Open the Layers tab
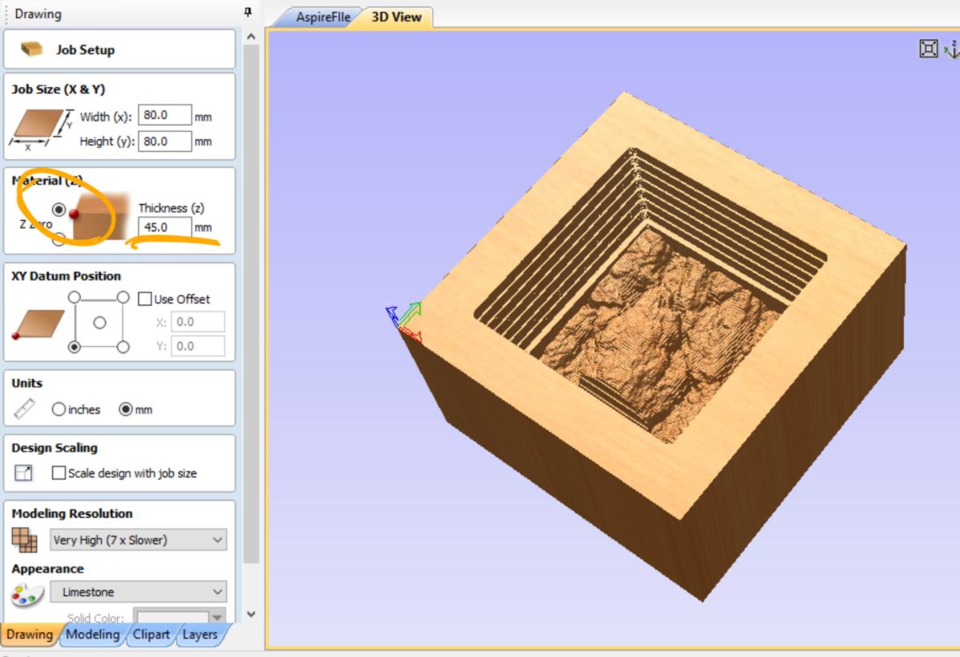The width and height of the screenshot is (960, 657). [x=200, y=635]
